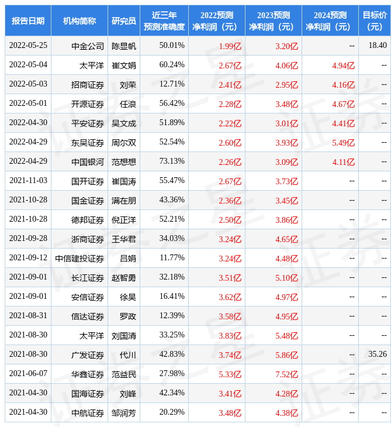Click researcher 范想想
Image resolution: width=391 pixels, height=427 pixels.
124,162
